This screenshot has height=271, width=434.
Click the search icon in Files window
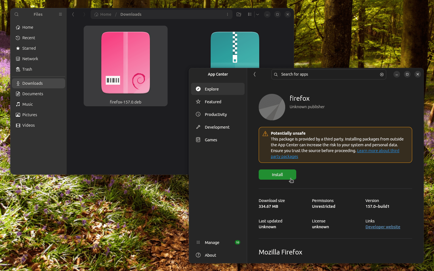(17, 14)
